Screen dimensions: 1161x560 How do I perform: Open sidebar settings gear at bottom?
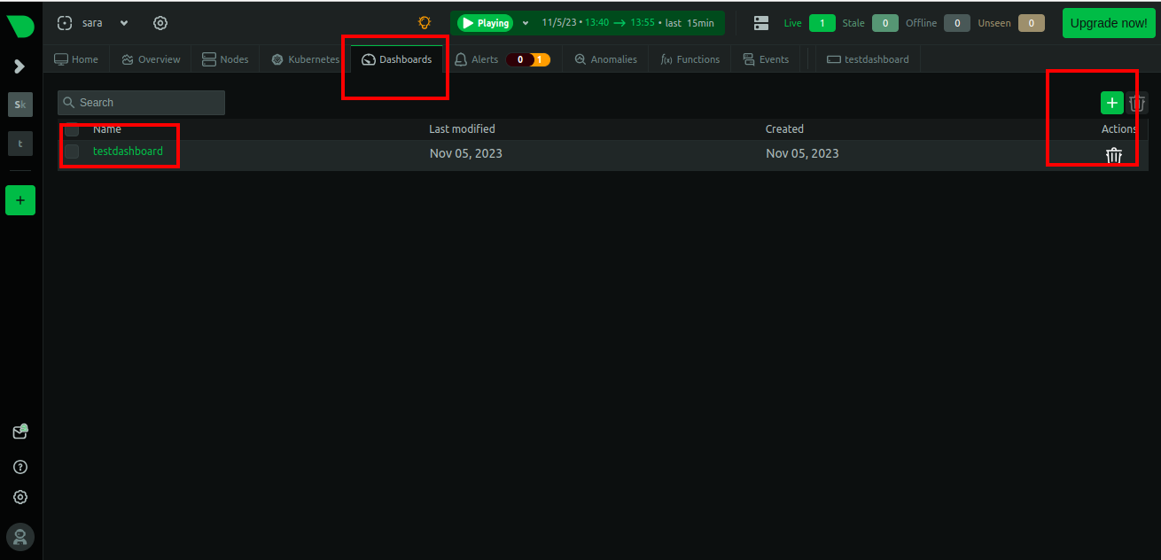[x=20, y=497]
